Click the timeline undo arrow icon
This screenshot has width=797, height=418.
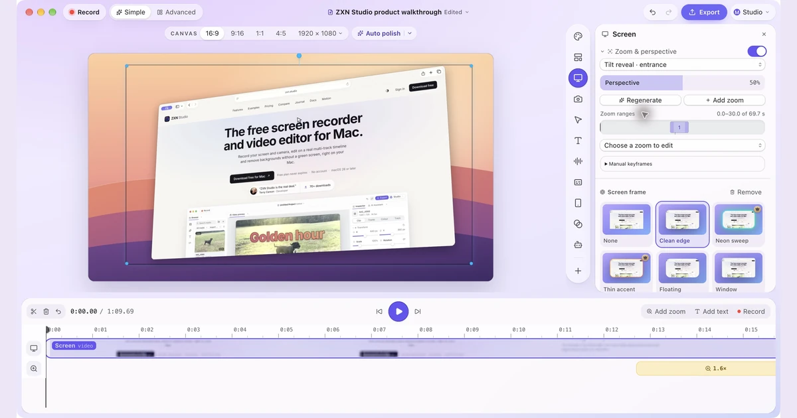pos(58,311)
